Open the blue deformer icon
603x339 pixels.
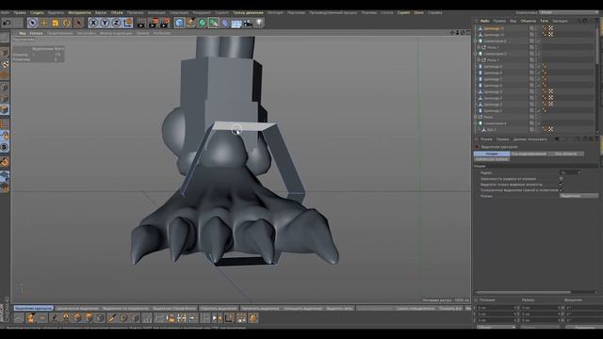click(x=225, y=23)
